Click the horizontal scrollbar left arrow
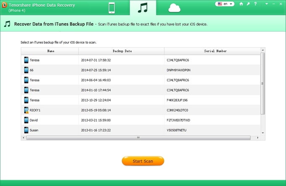Screen dimensions: 286x186 (x=24, y=138)
